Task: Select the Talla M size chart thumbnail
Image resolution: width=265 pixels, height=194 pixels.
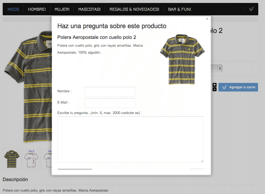Action: tap(31, 159)
